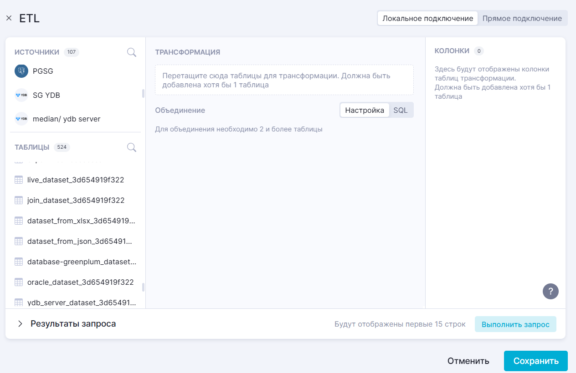Click the tables list scrollbar
This screenshot has width=576, height=373.
click(x=144, y=287)
